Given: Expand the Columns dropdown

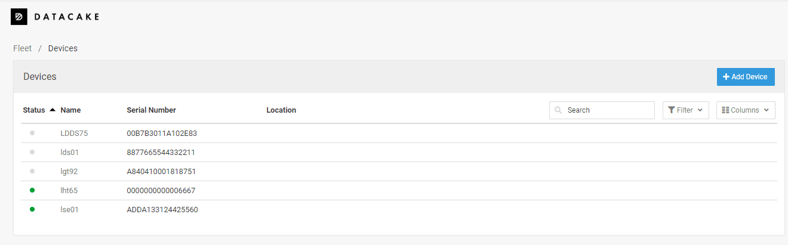Looking at the screenshot, I should tap(746, 110).
